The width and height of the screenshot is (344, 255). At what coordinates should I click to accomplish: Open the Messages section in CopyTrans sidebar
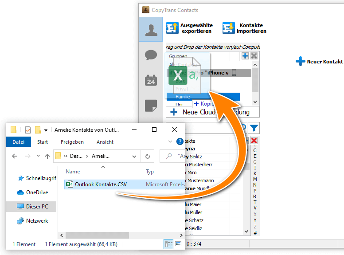point(151,55)
